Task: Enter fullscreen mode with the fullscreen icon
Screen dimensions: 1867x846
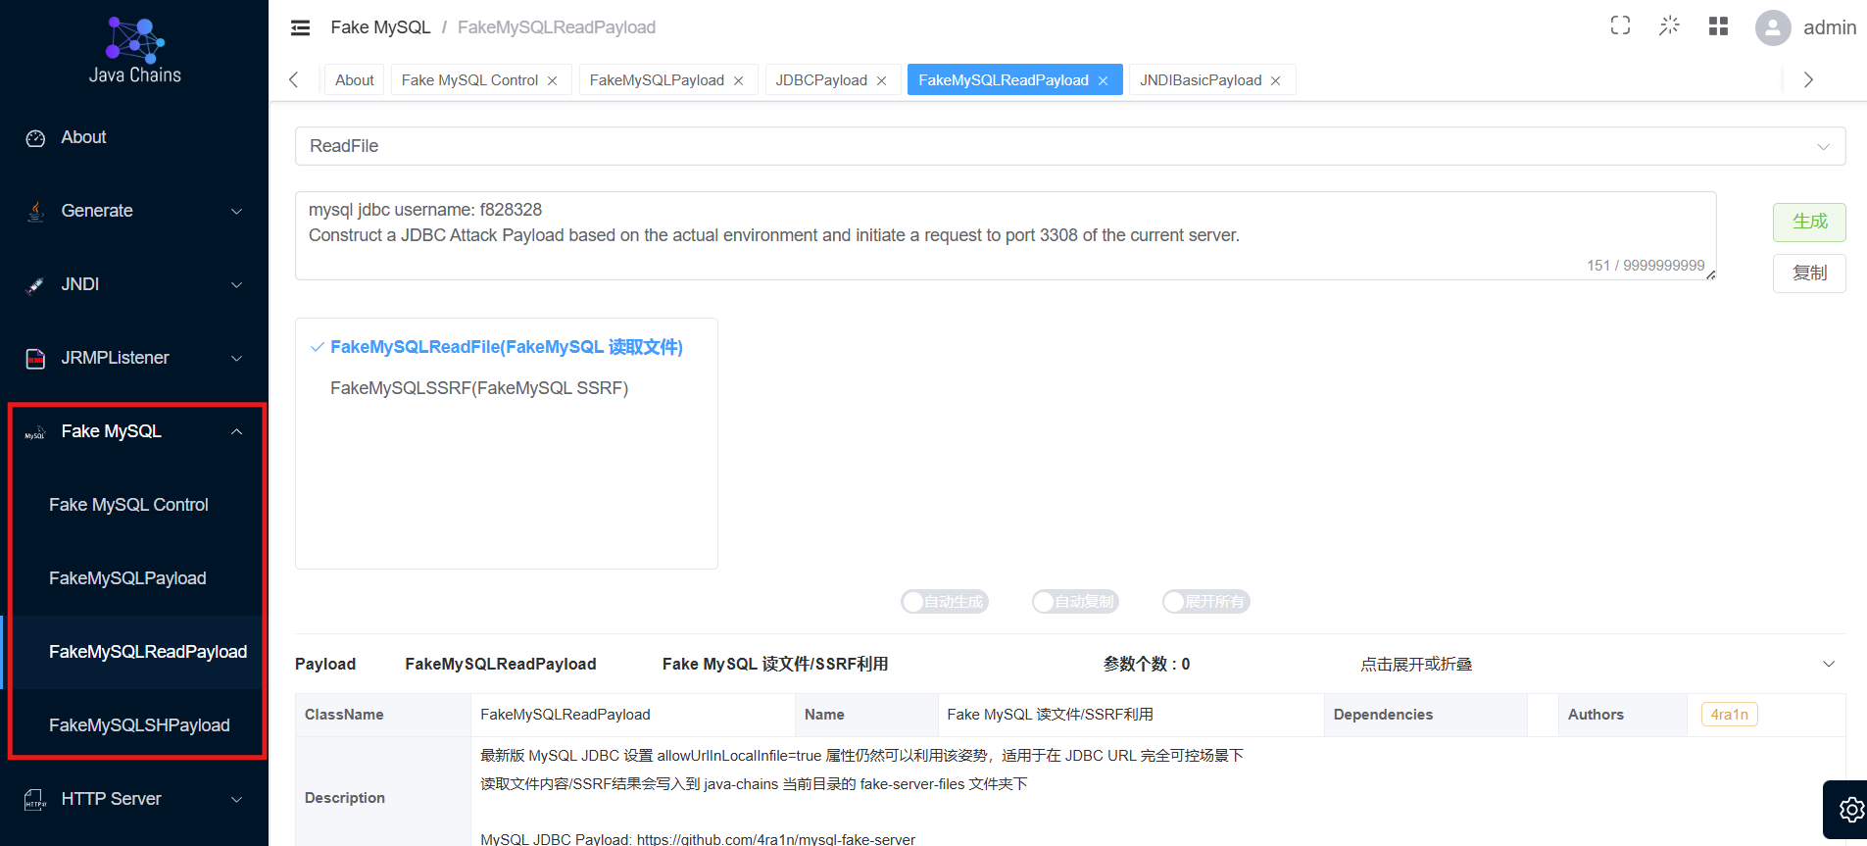Action: (1620, 26)
